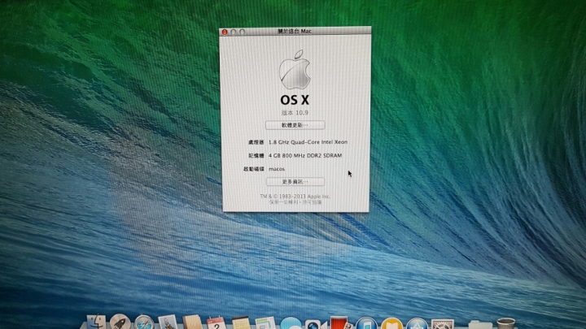Open System Preferences gear icon
This screenshot has height=329, width=586.
click(443, 324)
